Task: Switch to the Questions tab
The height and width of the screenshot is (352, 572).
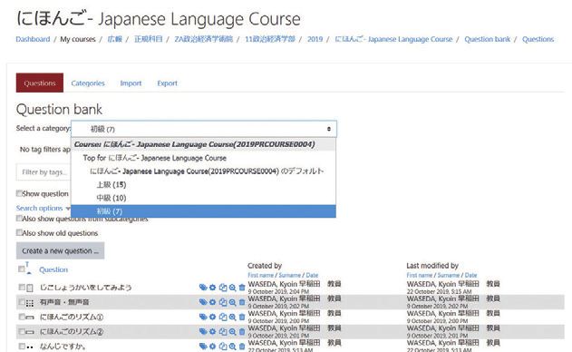Action: click(x=40, y=83)
